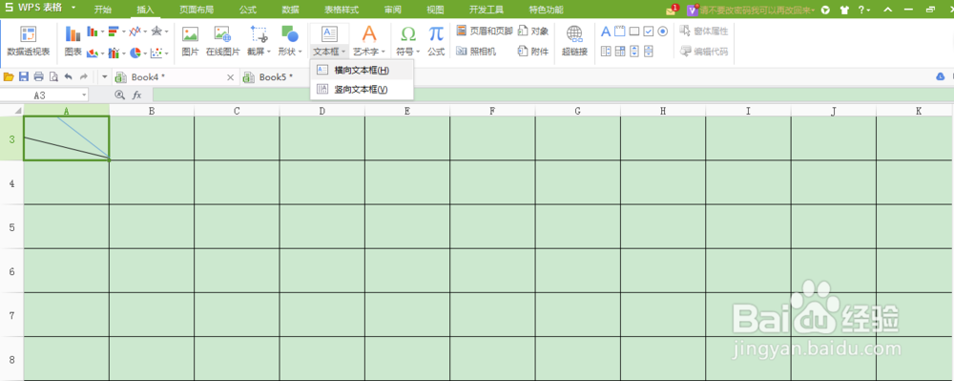
Task: Click the 文本框 text box icon
Action: click(x=329, y=34)
